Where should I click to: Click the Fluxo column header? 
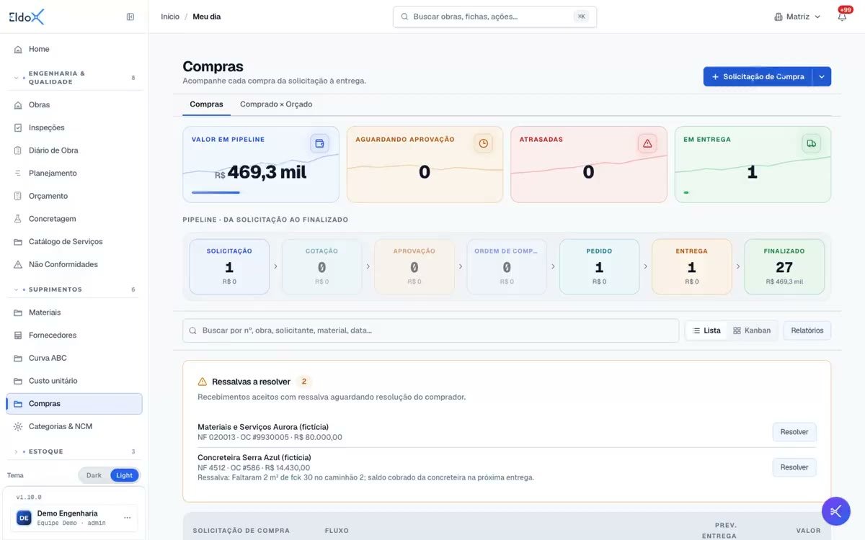[x=337, y=531]
